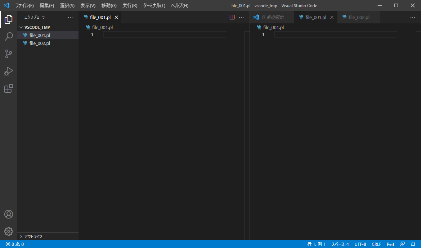Click line number 1 in left editor gutter

point(92,35)
